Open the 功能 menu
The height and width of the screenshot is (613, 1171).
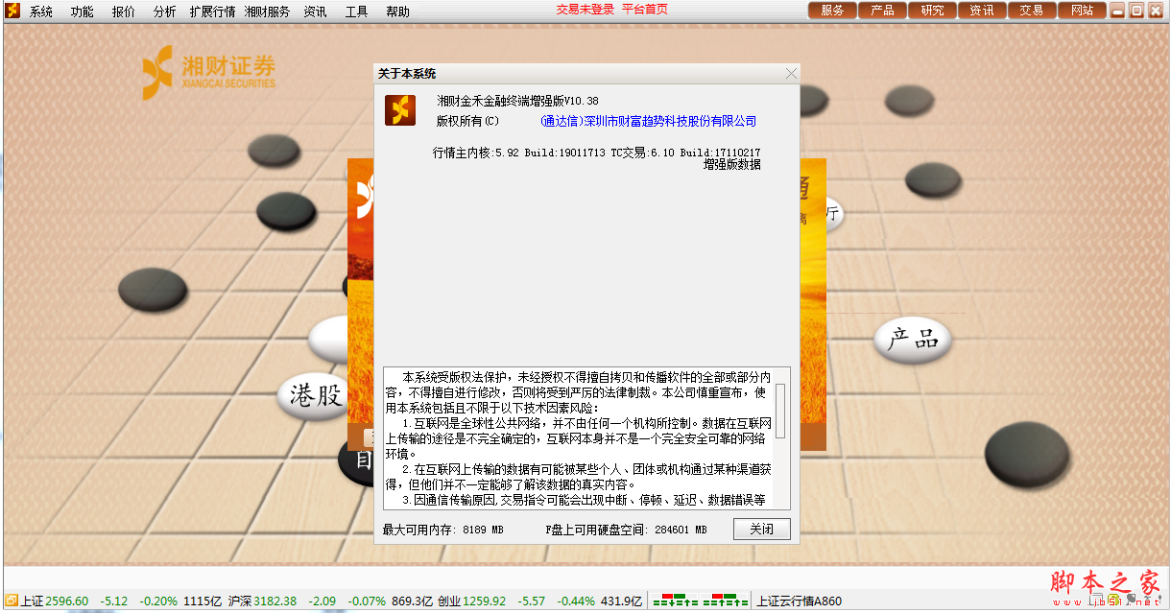point(82,12)
